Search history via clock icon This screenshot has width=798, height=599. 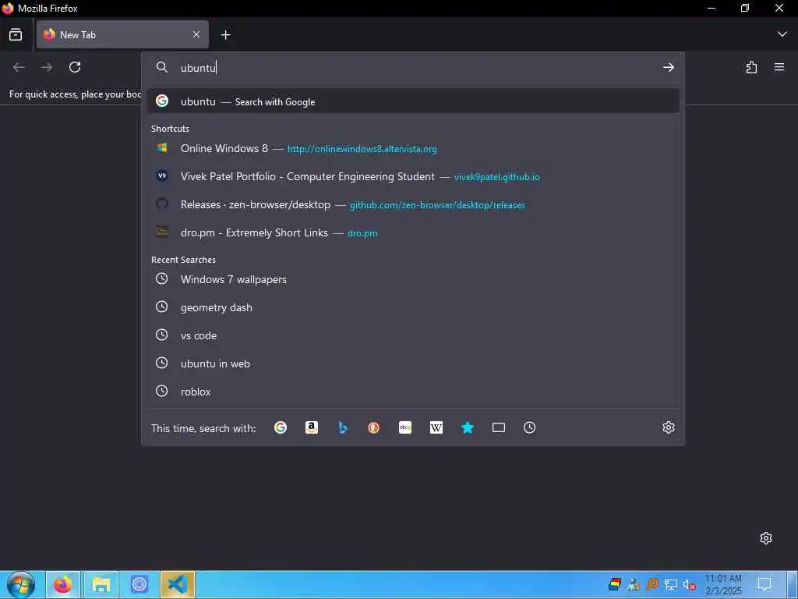(530, 427)
